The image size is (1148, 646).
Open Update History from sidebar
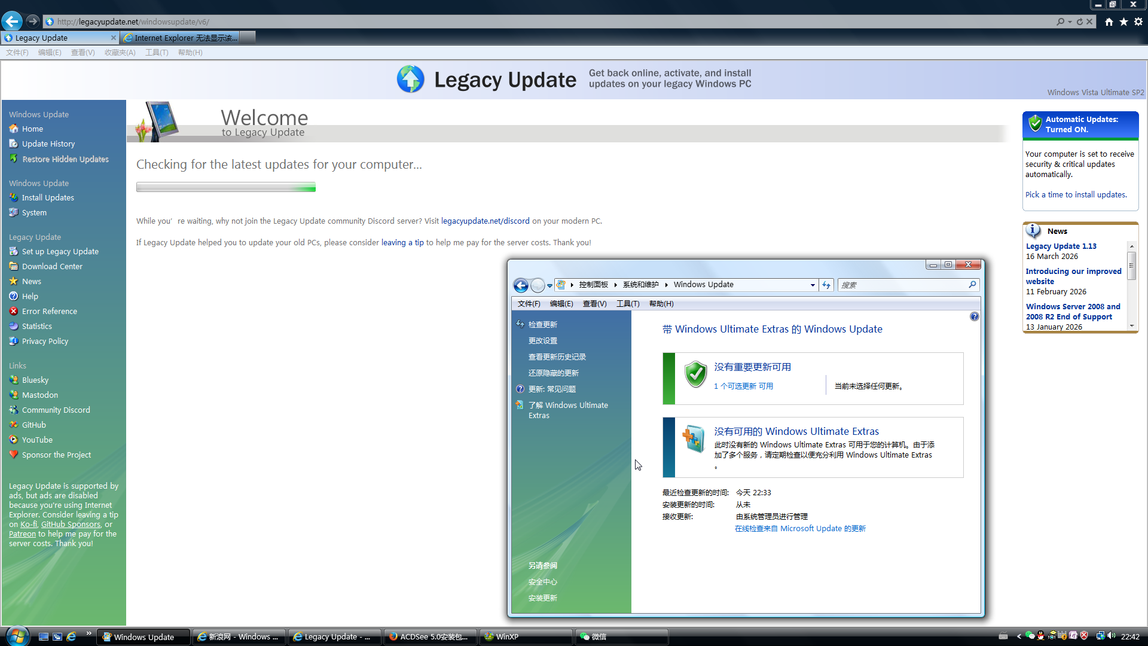(x=48, y=144)
